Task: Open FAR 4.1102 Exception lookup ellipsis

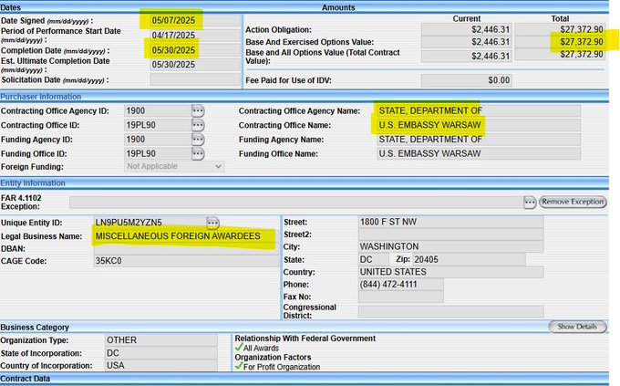Action: [528, 201]
